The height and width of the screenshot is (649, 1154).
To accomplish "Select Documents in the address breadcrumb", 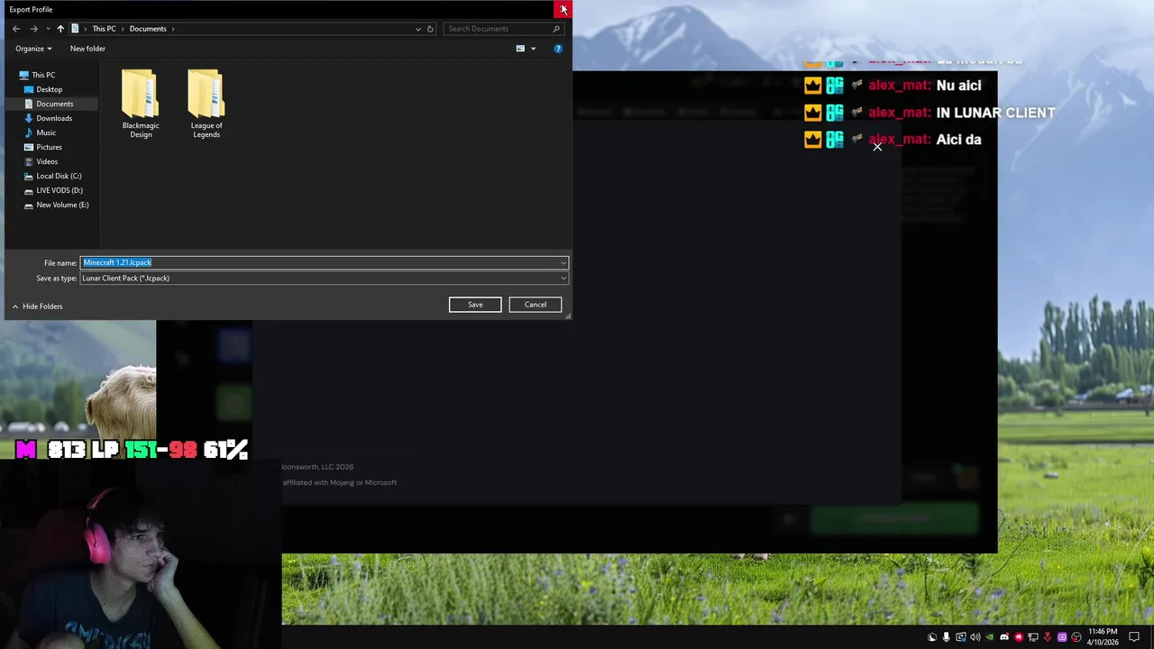I will (x=148, y=29).
